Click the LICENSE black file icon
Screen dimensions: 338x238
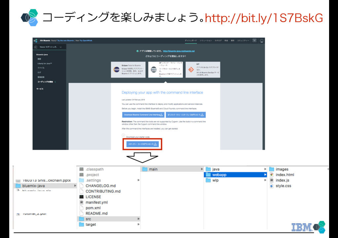click(x=81, y=197)
